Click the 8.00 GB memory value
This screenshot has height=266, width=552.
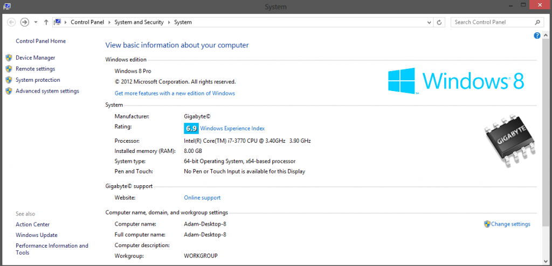[x=193, y=151]
